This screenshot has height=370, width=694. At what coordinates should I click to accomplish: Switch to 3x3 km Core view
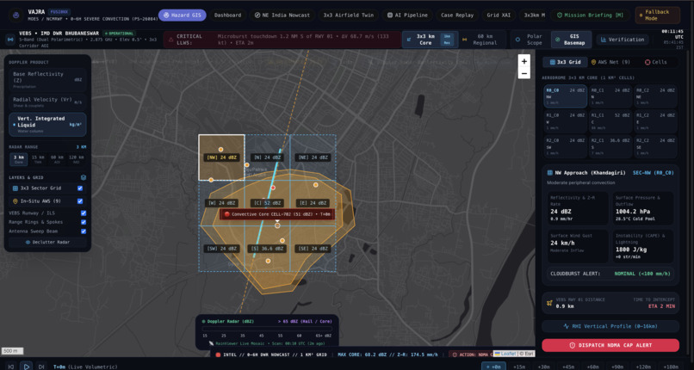tap(429, 40)
